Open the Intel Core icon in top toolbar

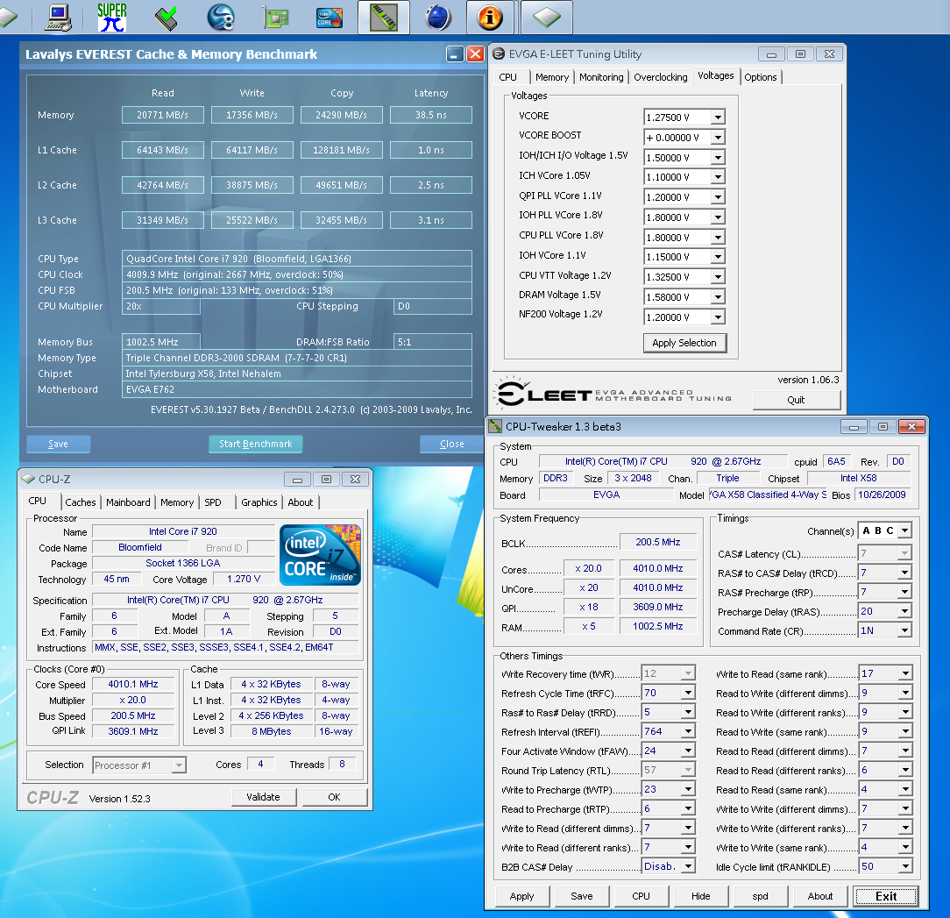pos(329,17)
